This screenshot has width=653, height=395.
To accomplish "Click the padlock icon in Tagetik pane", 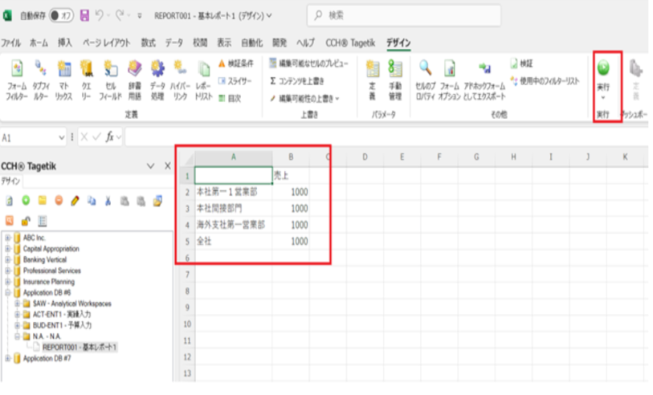I will click(x=26, y=221).
